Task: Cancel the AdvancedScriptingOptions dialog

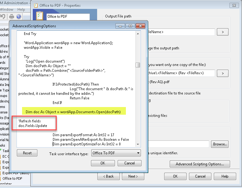Action: pyautogui.click(x=130, y=163)
